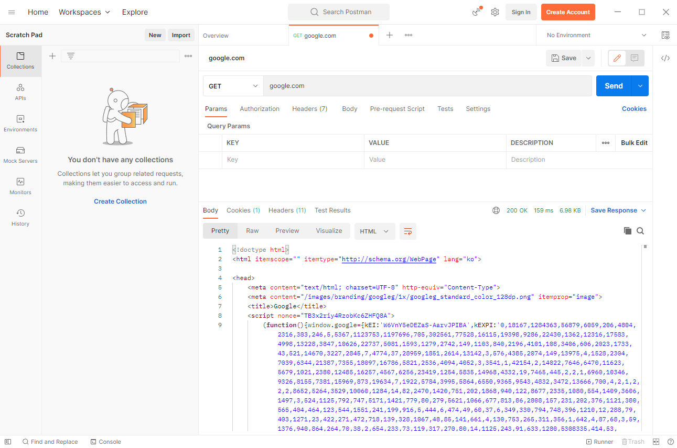Click the Save request button
The height and width of the screenshot is (448, 677).
564,58
